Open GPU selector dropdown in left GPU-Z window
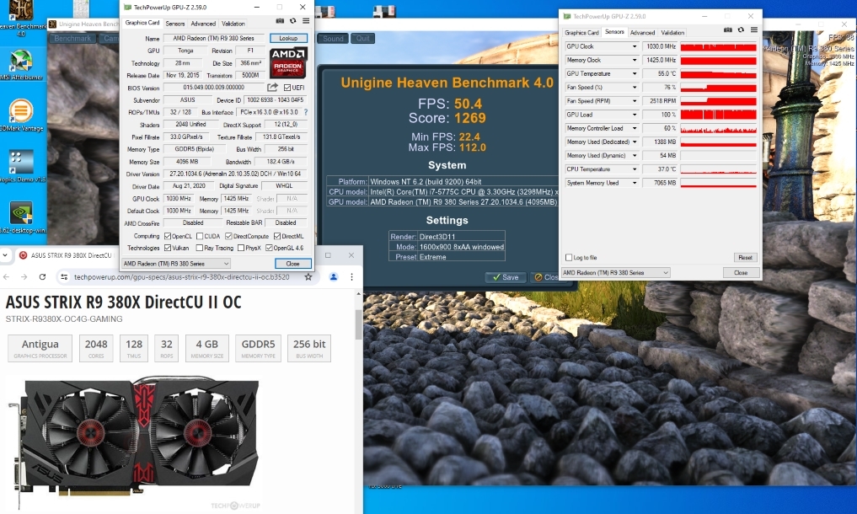 (x=176, y=264)
